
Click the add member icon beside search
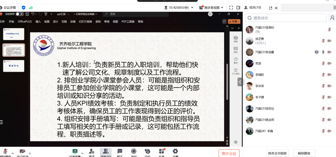tap(332, 18)
